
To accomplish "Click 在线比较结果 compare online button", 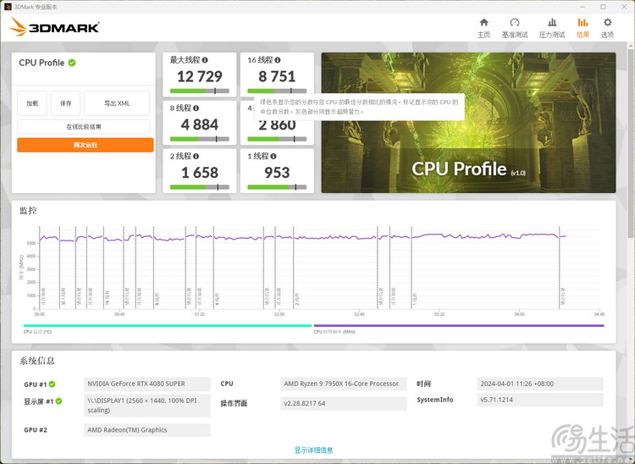I will click(84, 127).
